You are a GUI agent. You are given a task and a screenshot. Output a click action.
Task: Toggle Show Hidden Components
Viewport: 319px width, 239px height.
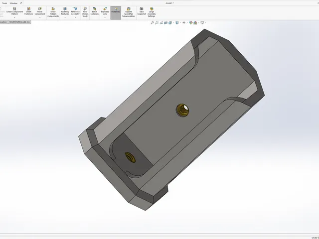[x=53, y=12]
